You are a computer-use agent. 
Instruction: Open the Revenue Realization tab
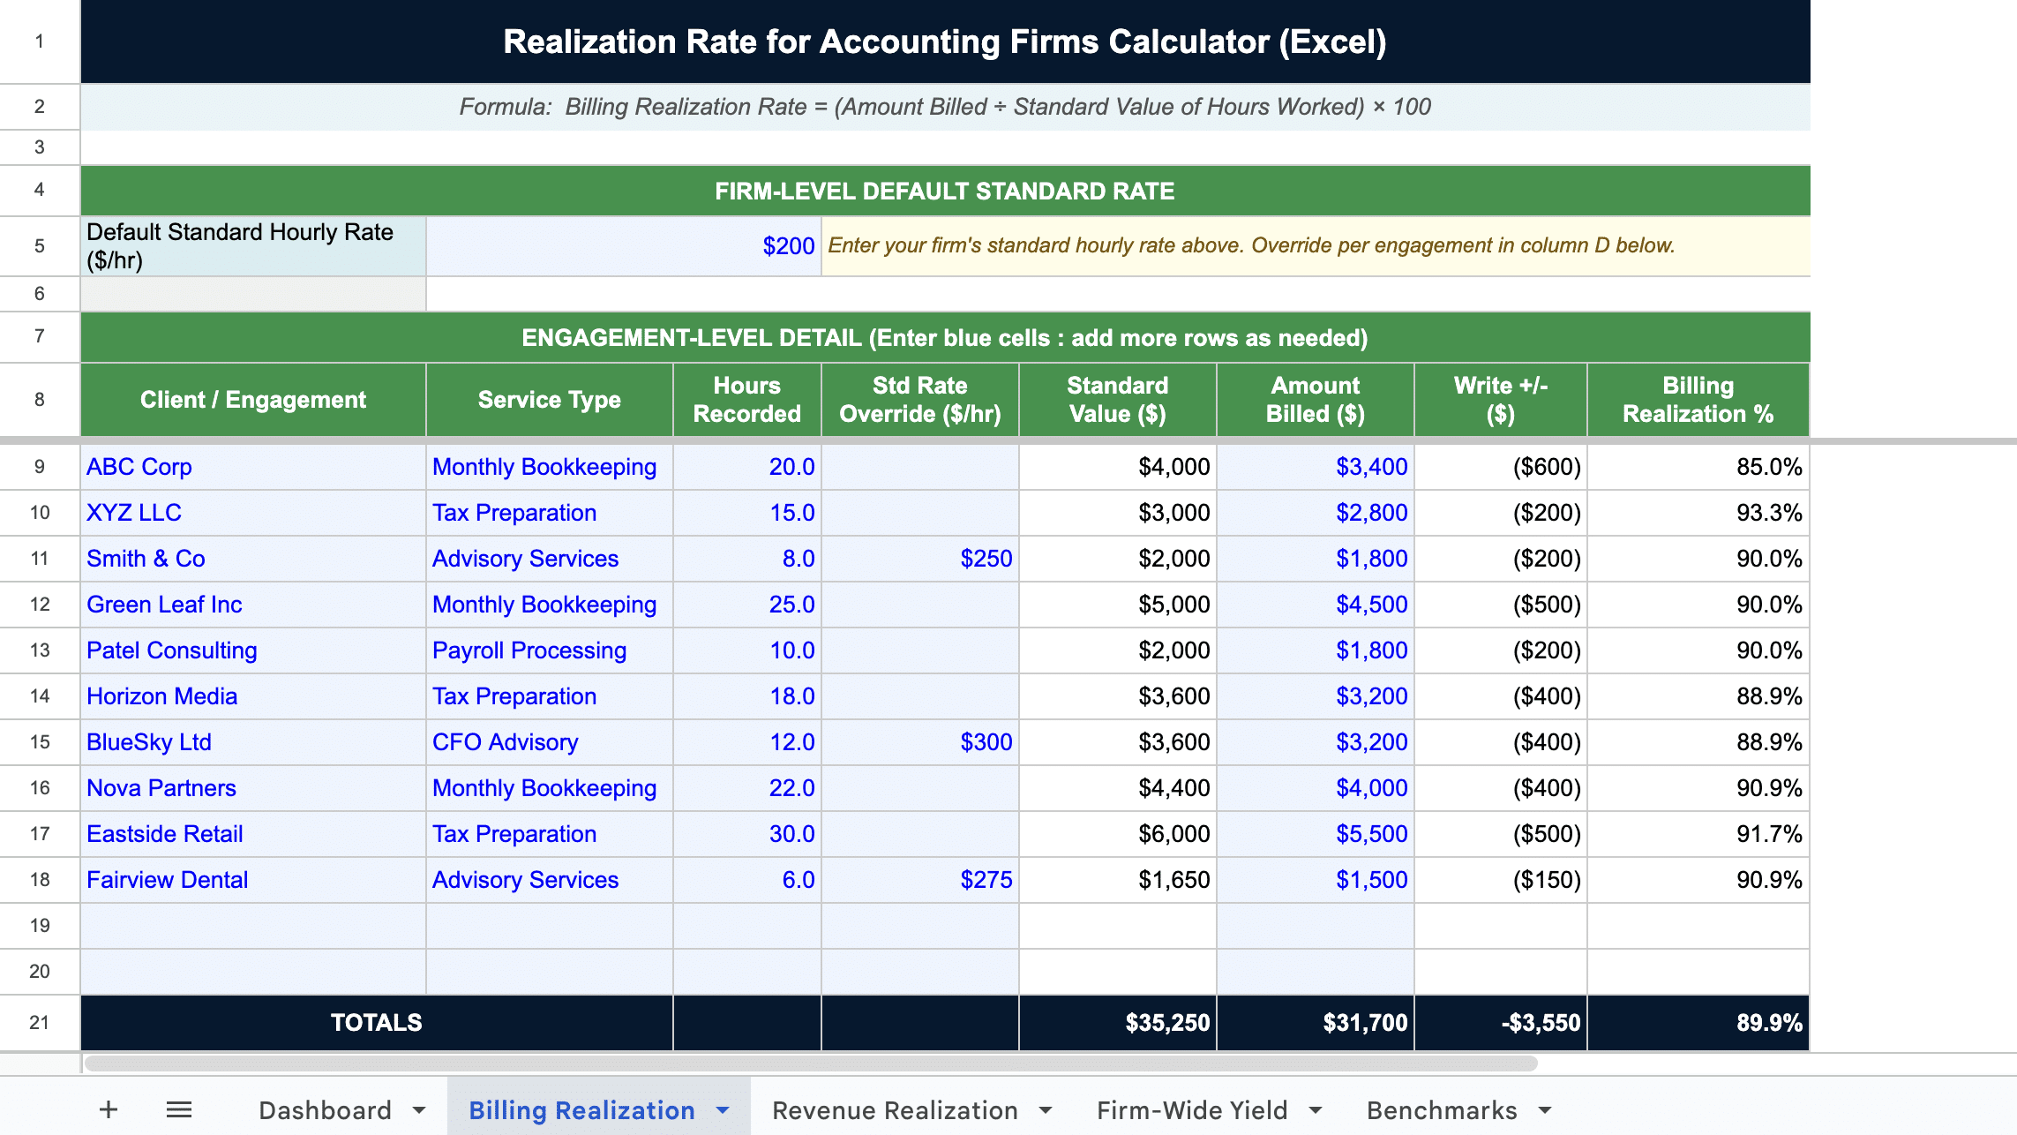895,1109
